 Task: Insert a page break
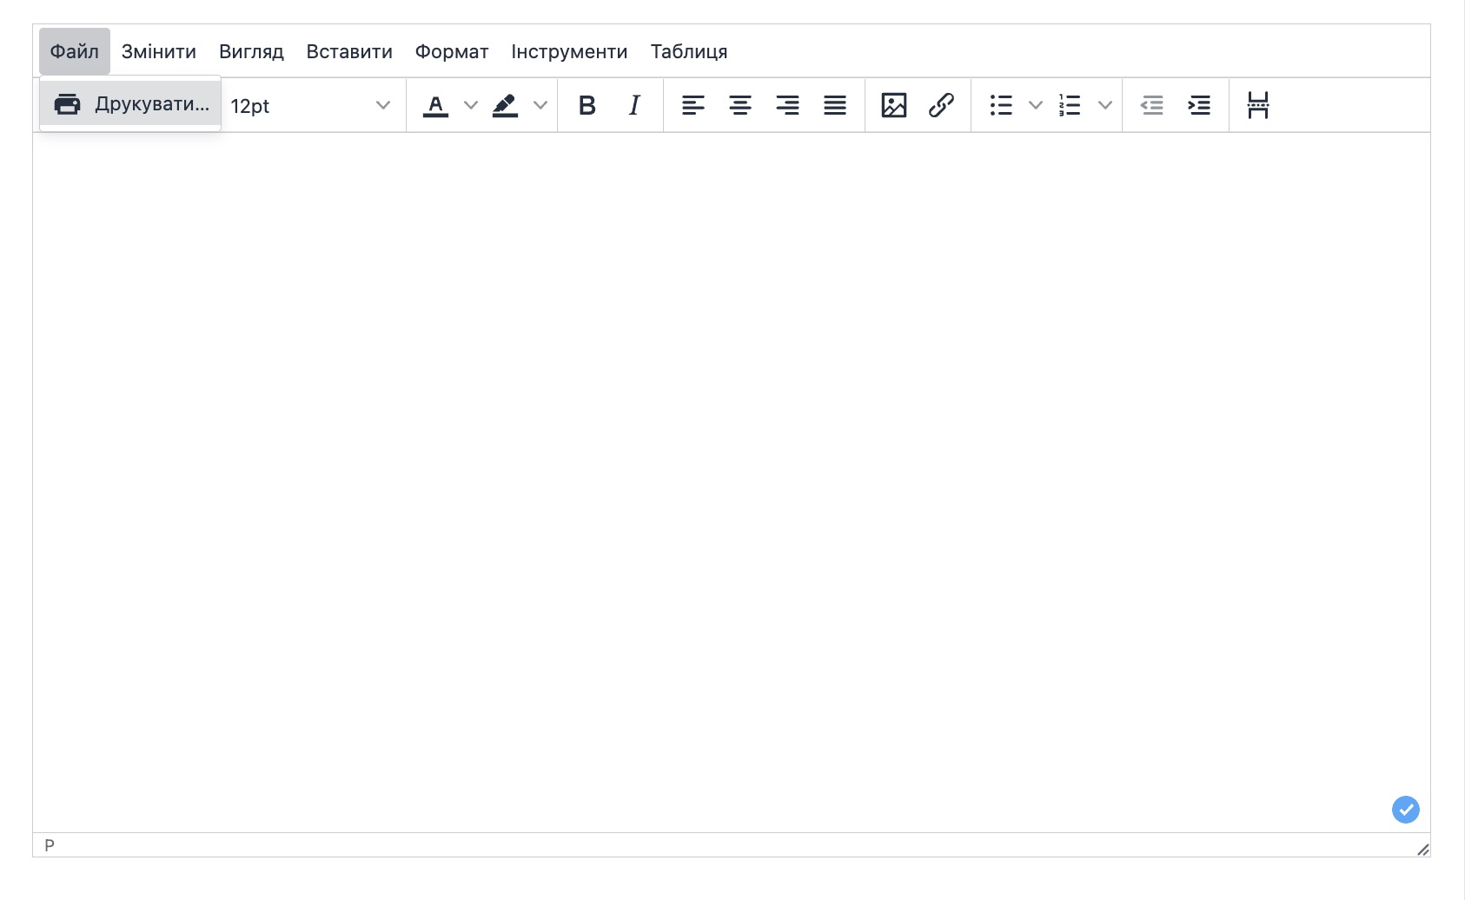[x=1257, y=105]
